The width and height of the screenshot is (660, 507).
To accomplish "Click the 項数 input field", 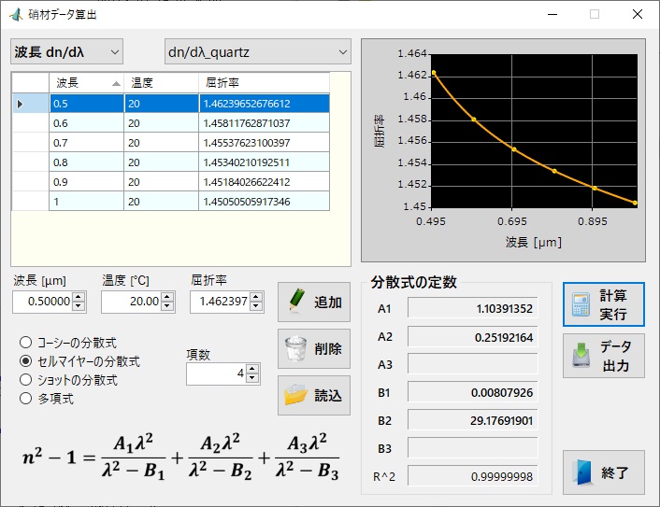I will [x=216, y=373].
